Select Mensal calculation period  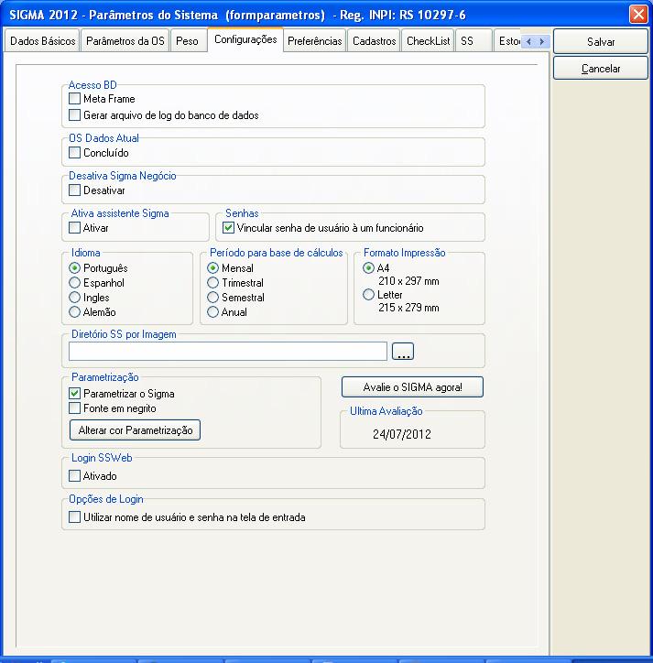[x=212, y=268]
